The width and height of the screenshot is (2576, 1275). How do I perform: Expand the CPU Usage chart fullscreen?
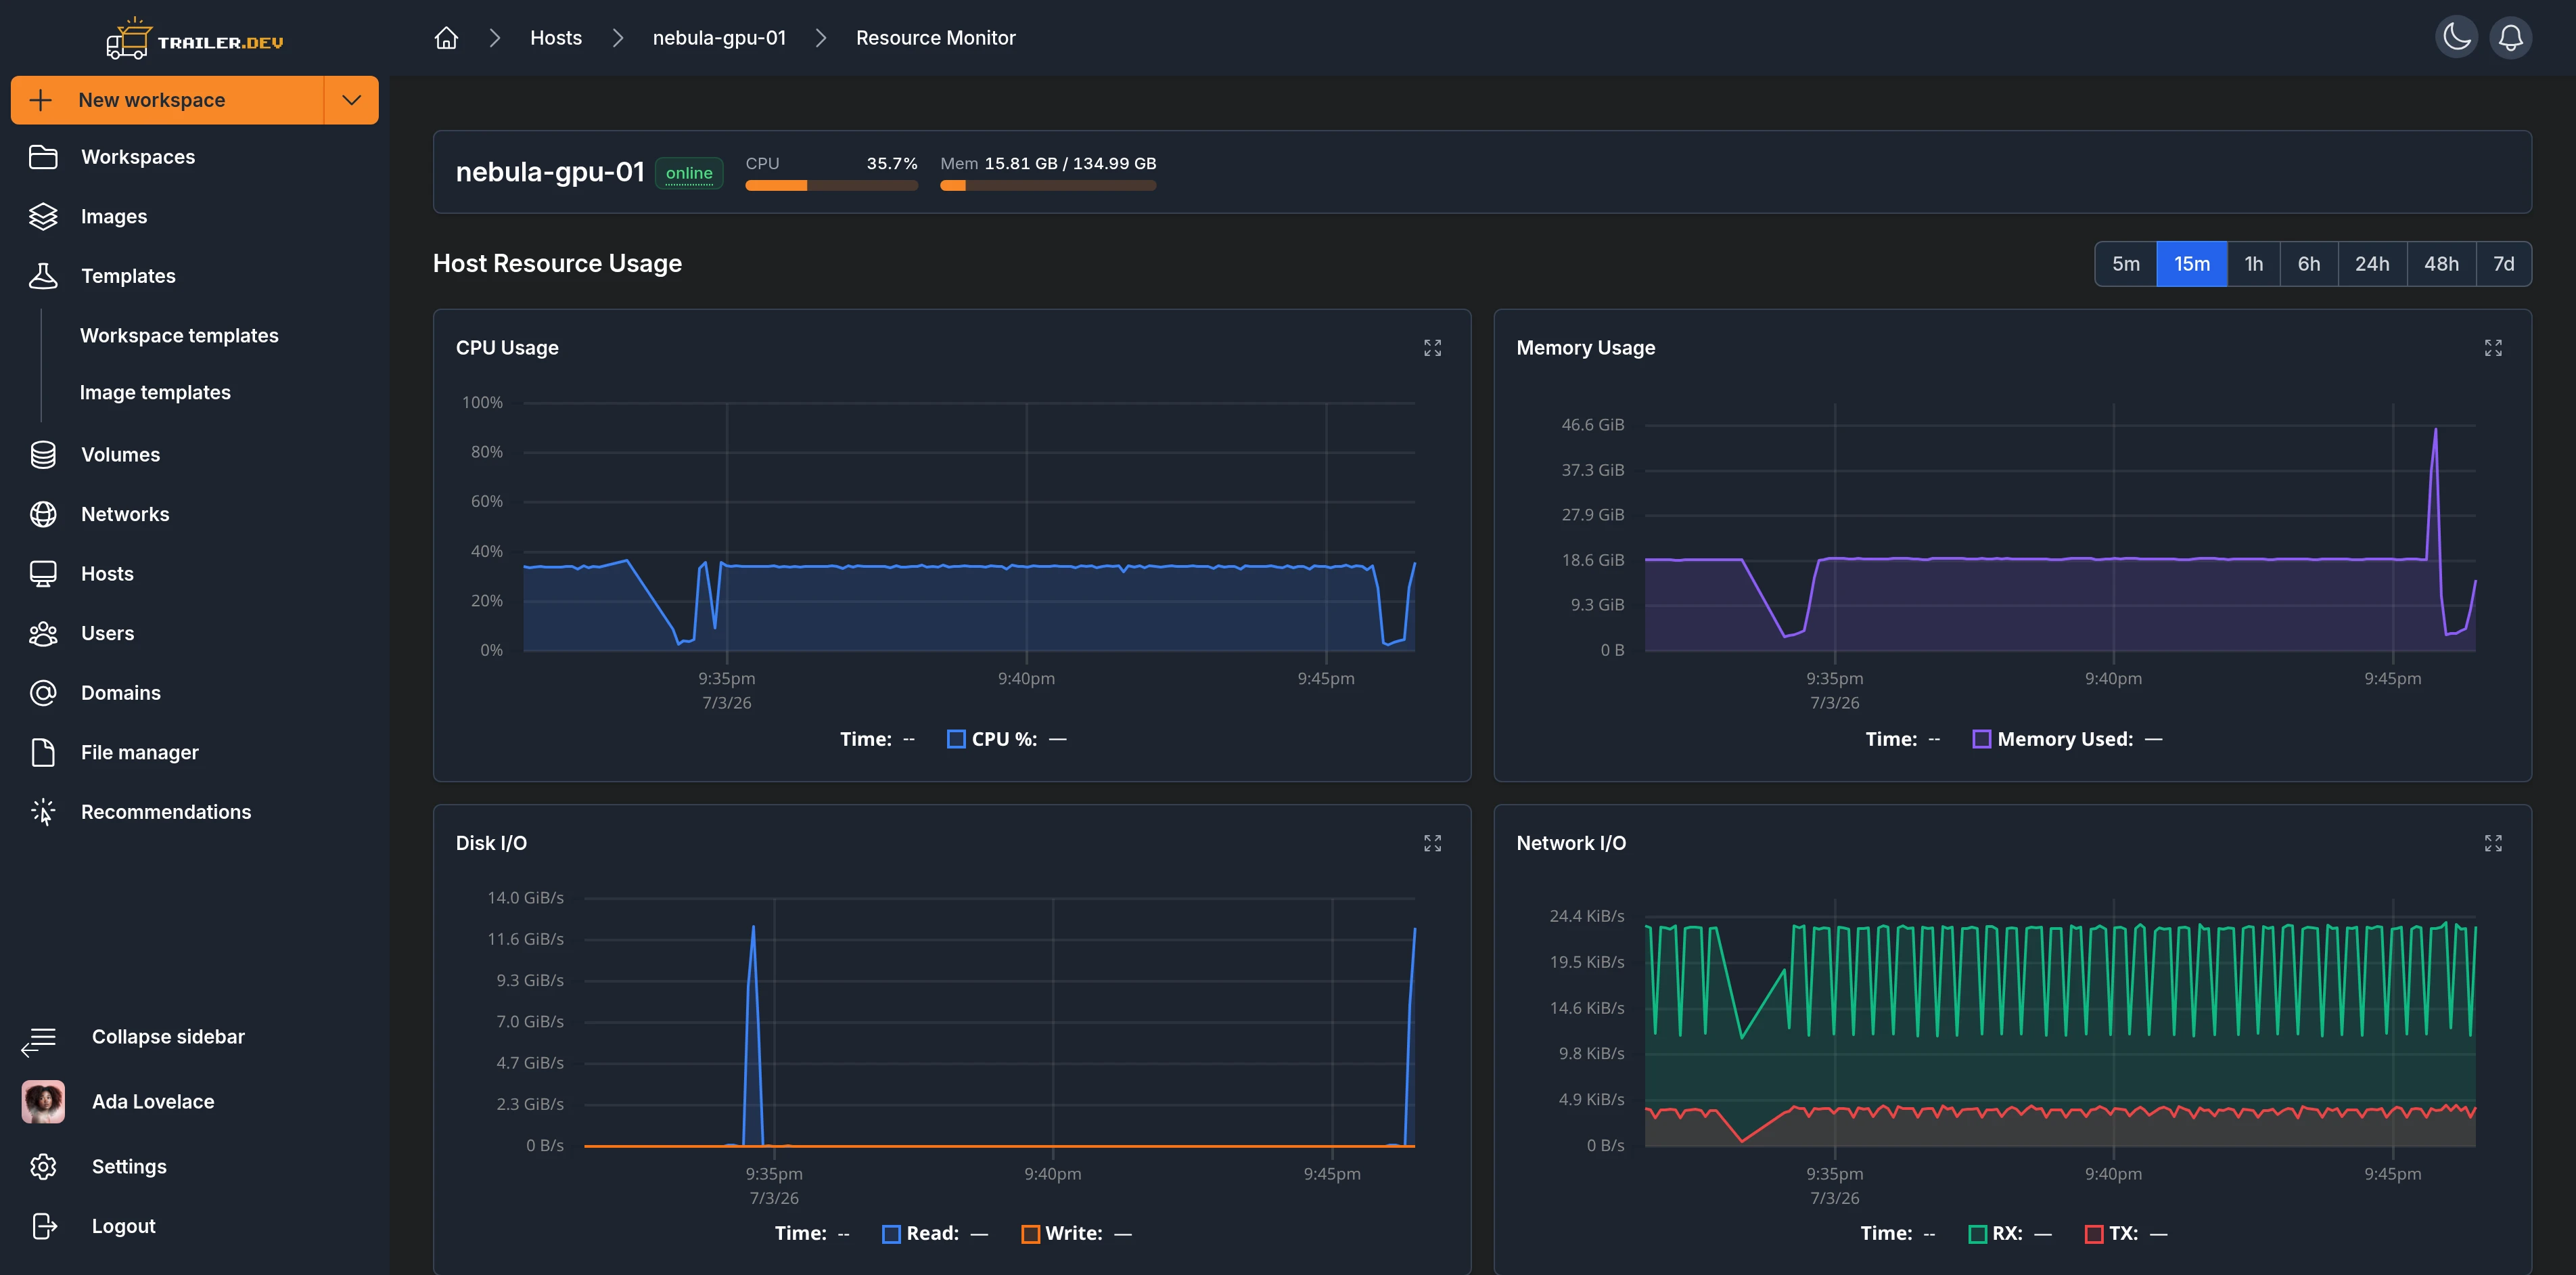pyautogui.click(x=1432, y=347)
